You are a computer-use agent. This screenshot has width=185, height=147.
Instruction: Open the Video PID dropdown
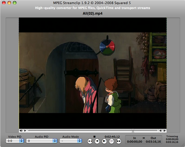pyautogui.click(x=15, y=141)
